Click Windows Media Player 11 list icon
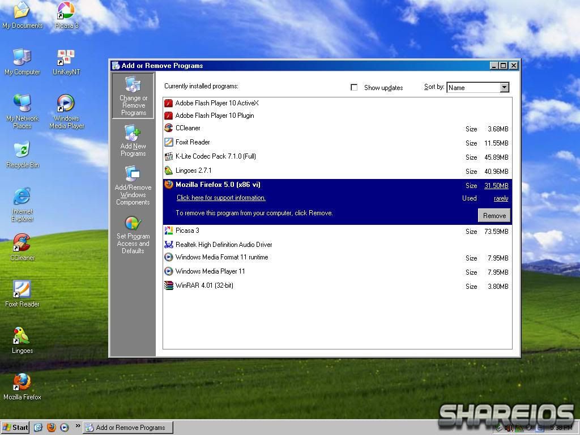The image size is (580, 435). click(169, 271)
